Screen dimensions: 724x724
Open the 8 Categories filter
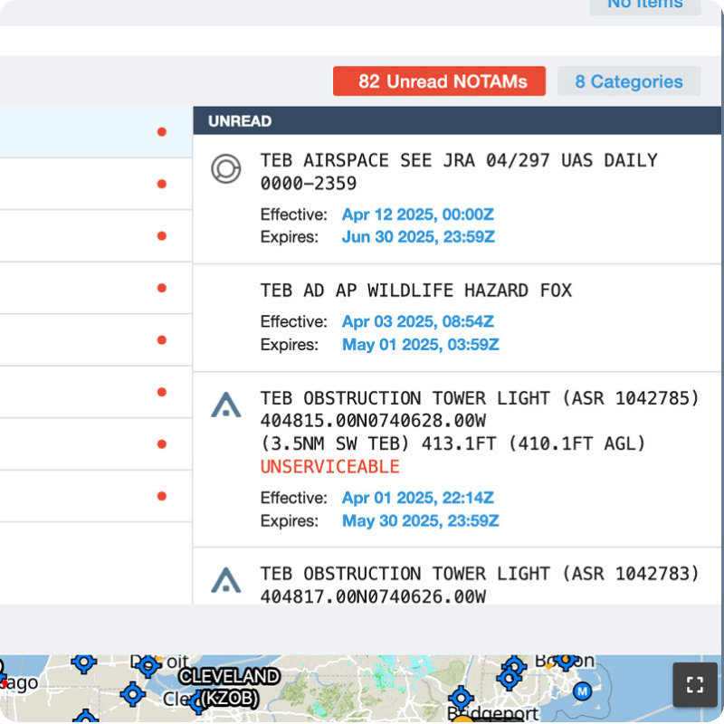point(629,81)
